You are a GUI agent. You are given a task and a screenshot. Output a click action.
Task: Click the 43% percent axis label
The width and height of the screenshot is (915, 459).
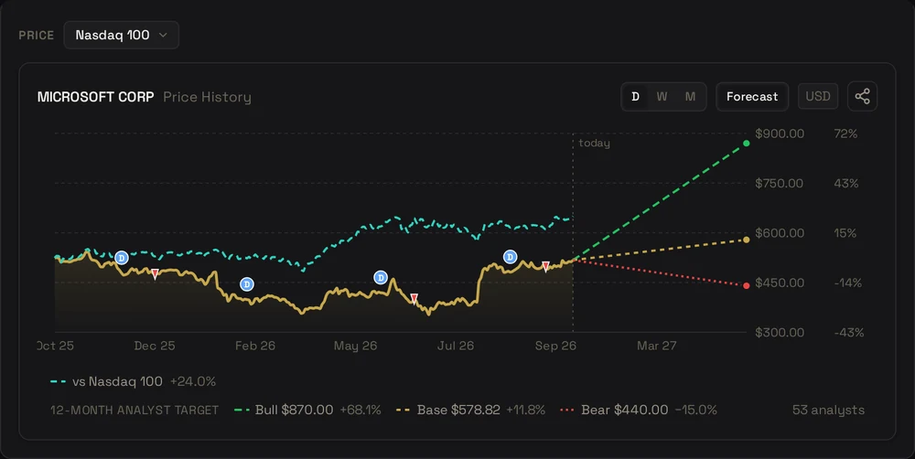pos(846,183)
